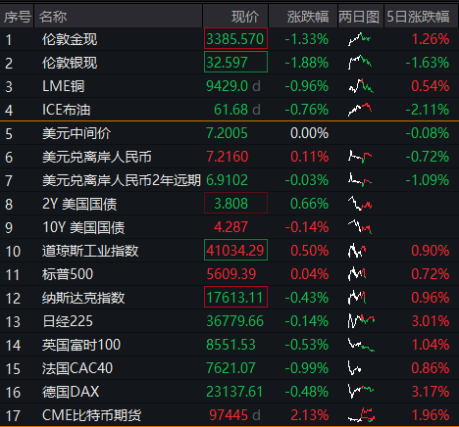Click the 2Y 美国国债 mini trend chart
The image size is (459, 427).
[360, 204]
